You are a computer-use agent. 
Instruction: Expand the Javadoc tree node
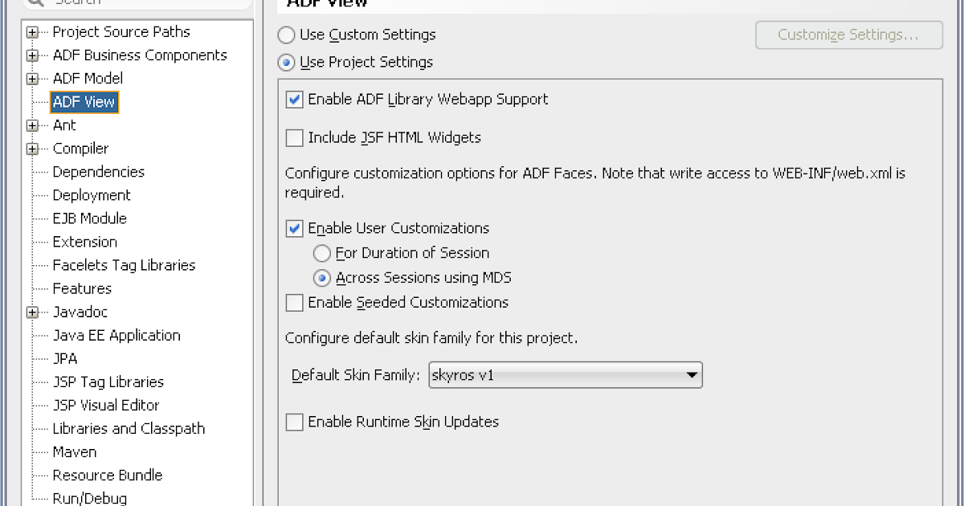tap(32, 312)
